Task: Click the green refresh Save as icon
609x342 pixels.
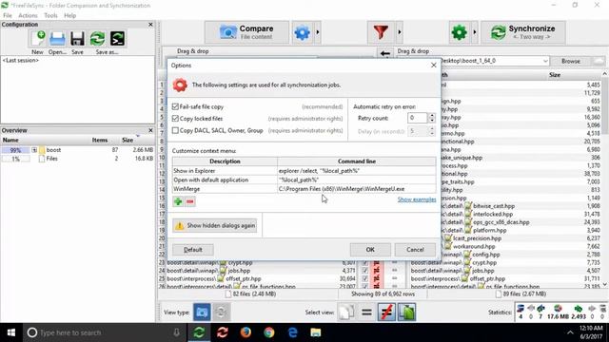Action: [97, 38]
